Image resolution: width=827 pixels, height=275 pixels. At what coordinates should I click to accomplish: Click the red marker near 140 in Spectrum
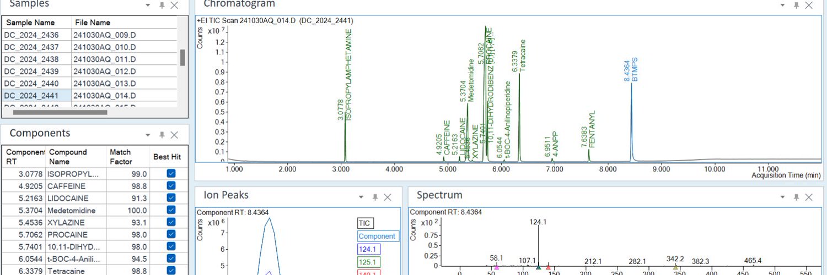tap(548, 267)
